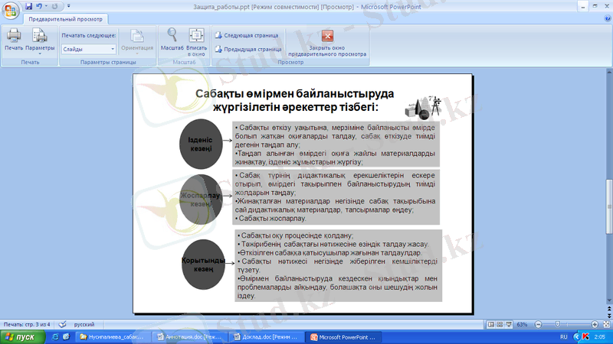The width and height of the screenshot is (613, 344).
Task: Click the Масштаб magnifier icon
Action: tap(172, 38)
